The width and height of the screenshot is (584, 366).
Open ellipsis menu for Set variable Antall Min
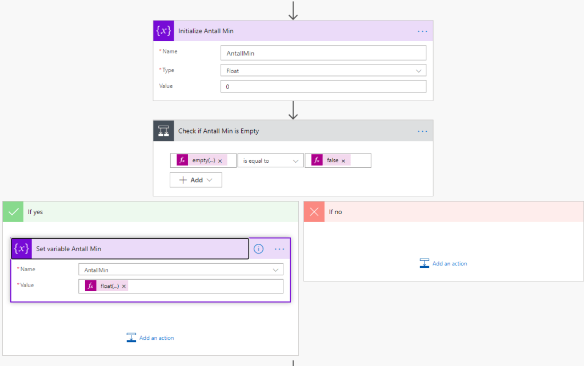[x=279, y=249]
